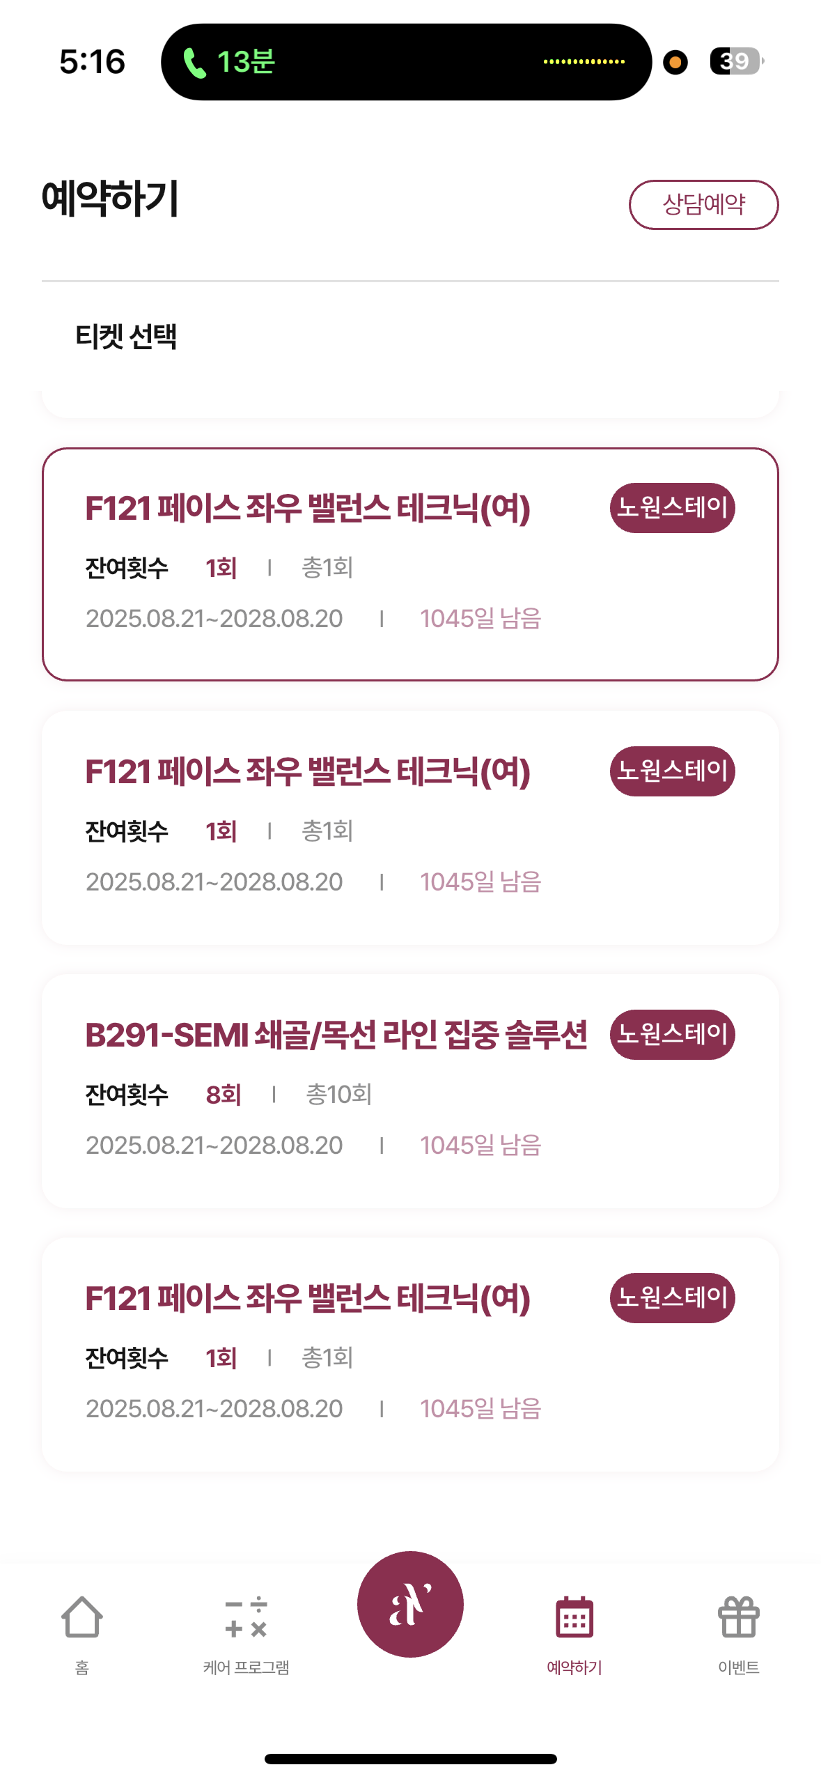Tap the bottom home indicator bar
821x1781 pixels.
pyautogui.click(x=410, y=1759)
